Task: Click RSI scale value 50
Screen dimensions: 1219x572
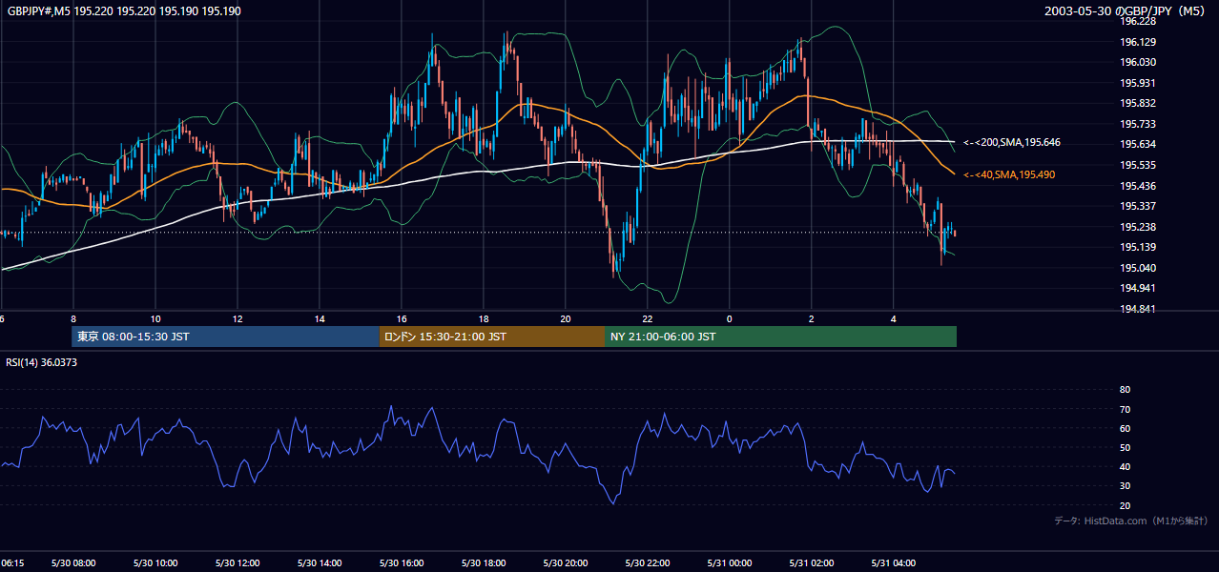Action: pos(1125,447)
